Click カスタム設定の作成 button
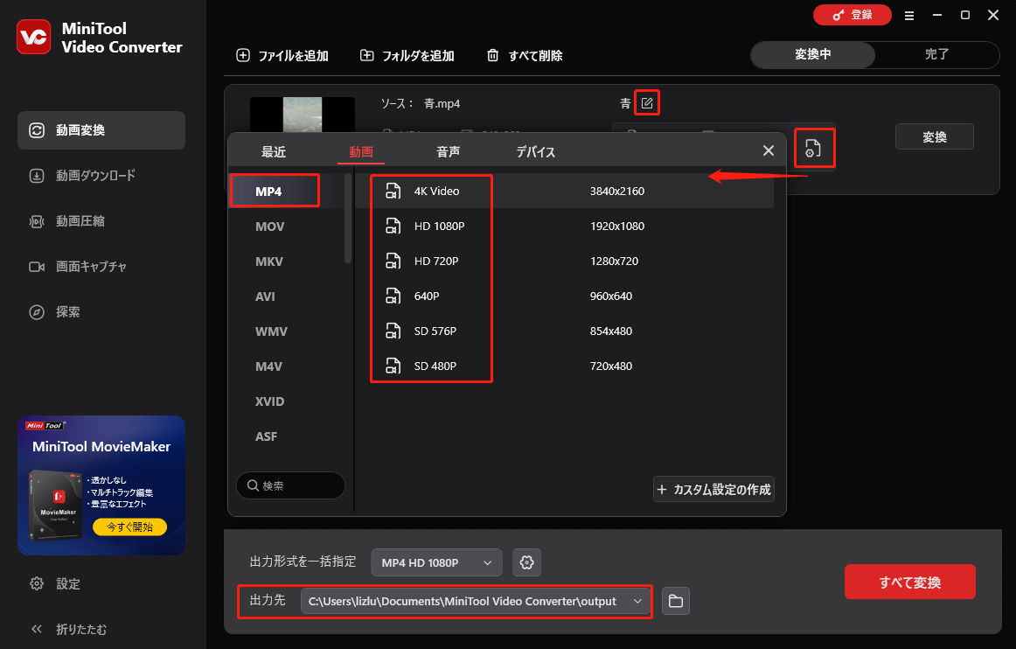Image resolution: width=1016 pixels, height=649 pixels. point(713,489)
